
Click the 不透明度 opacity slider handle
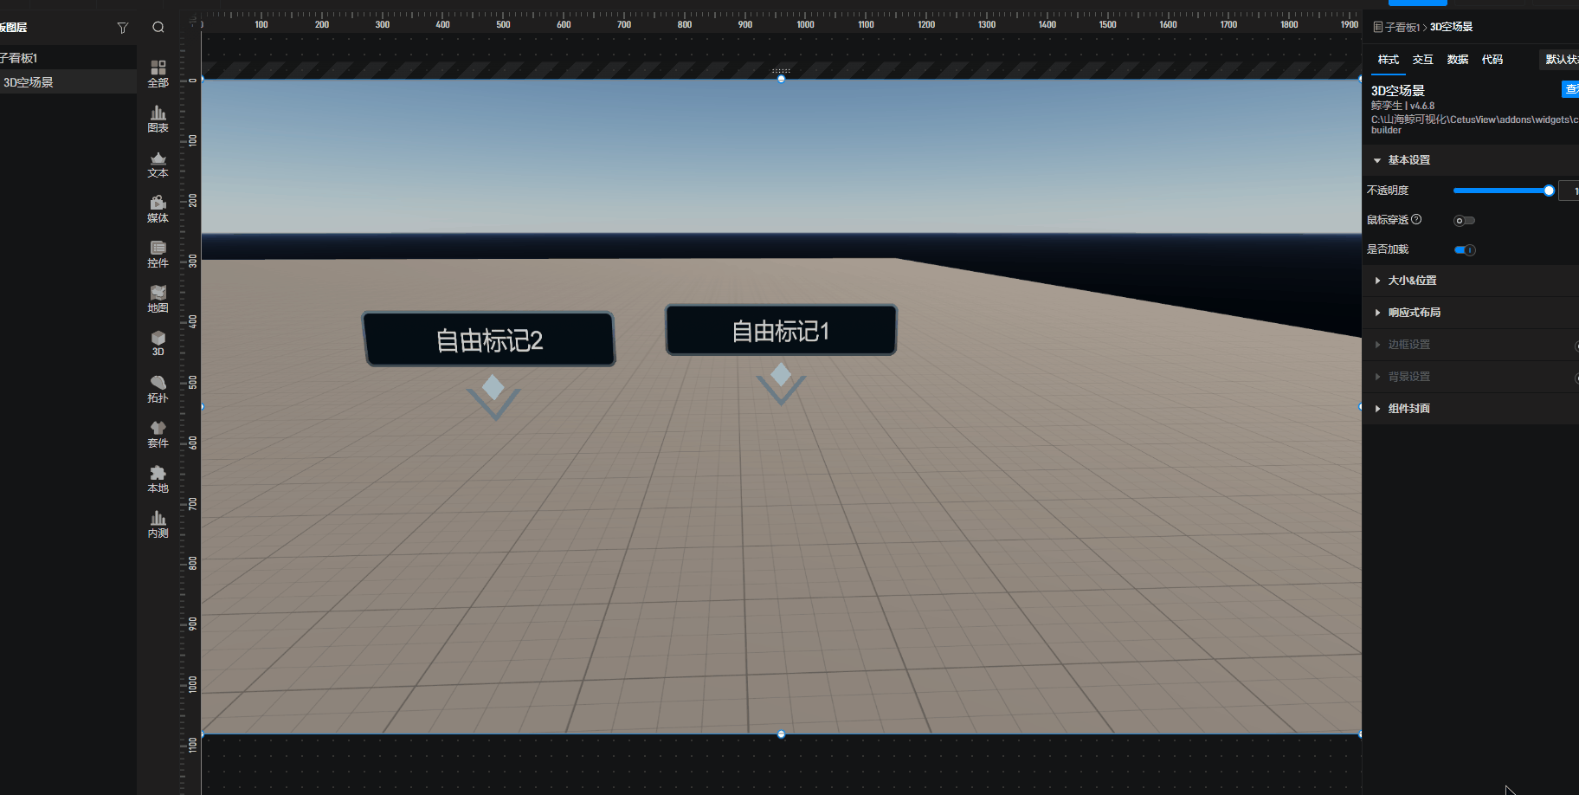[1549, 191]
